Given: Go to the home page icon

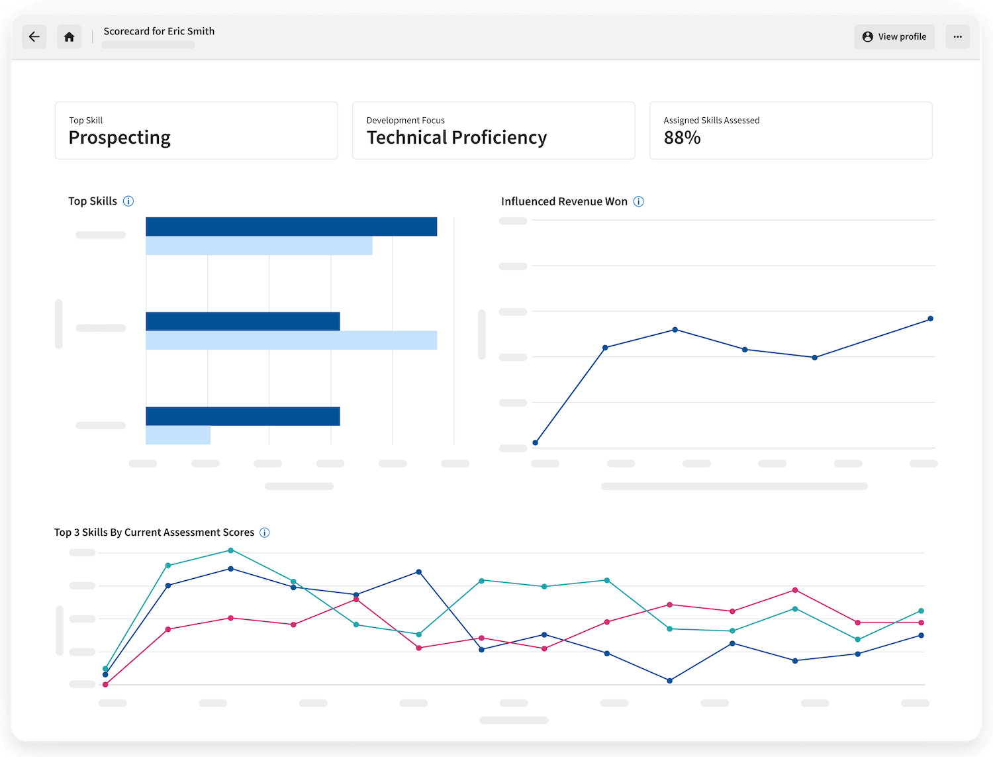Looking at the screenshot, I should point(69,37).
